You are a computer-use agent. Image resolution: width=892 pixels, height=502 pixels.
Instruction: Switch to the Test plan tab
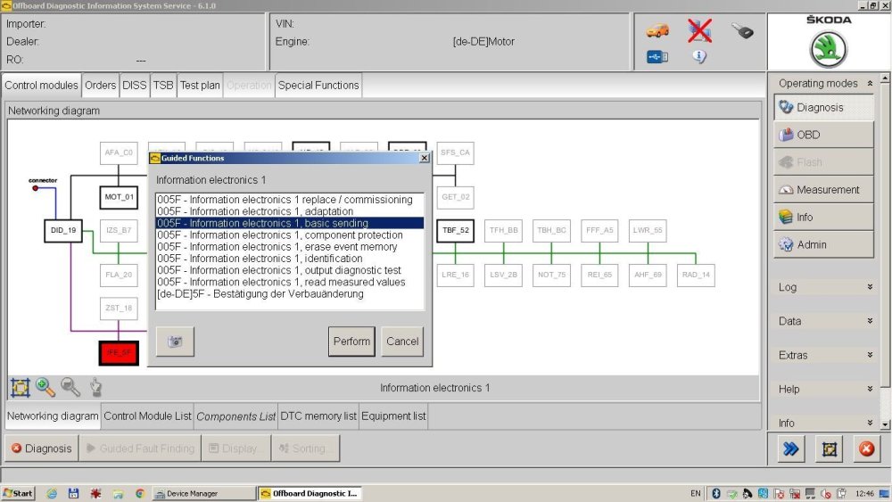(200, 86)
